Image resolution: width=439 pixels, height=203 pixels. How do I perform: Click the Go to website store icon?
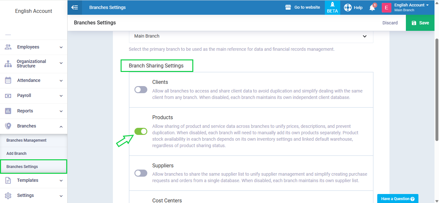(x=288, y=7)
